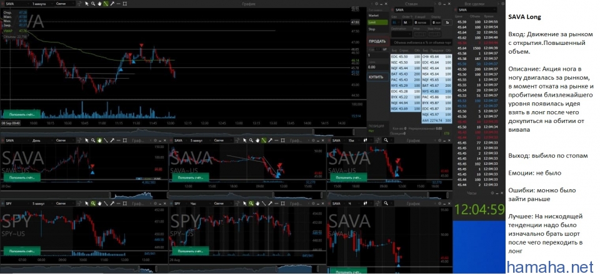The width and height of the screenshot is (600, 274).
Task: Select zoom magnifier in main SAVA 1-minute chart
Action: point(93,4)
